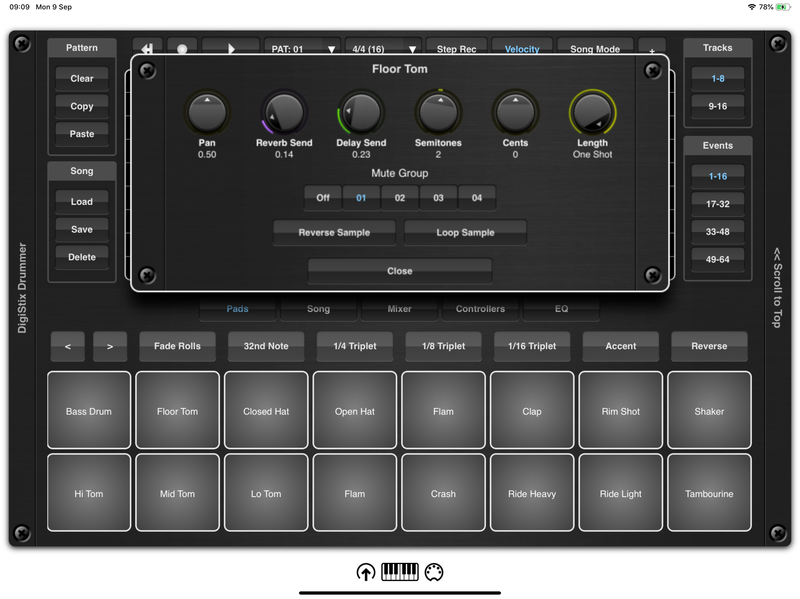
Task: Select mute group 02
Action: (400, 198)
